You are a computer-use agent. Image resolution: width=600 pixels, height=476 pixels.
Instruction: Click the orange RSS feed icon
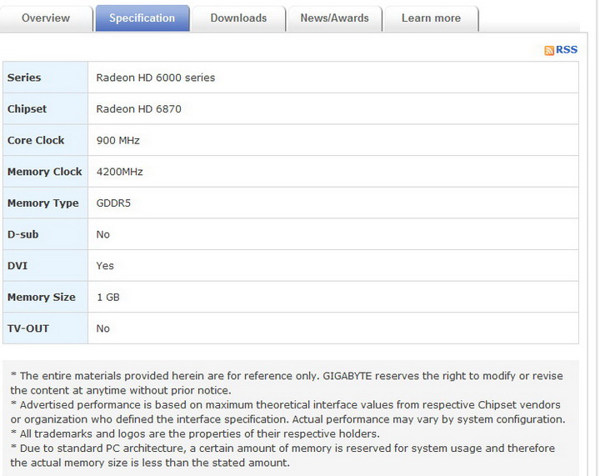point(549,50)
